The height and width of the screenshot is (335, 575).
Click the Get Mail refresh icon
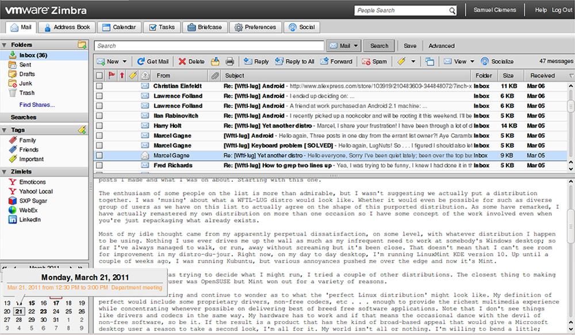[x=140, y=61]
